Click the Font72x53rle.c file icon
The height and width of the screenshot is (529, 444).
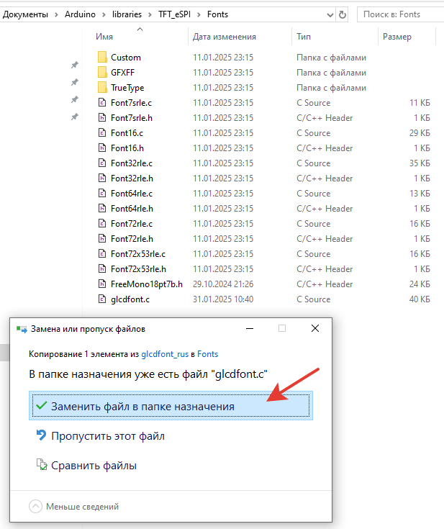click(102, 253)
